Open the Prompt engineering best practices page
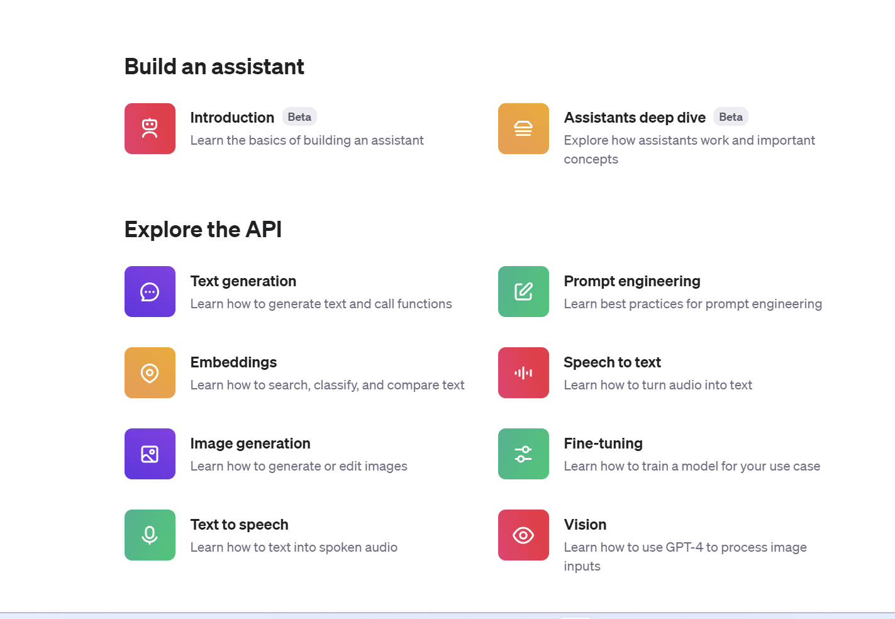 pos(632,281)
